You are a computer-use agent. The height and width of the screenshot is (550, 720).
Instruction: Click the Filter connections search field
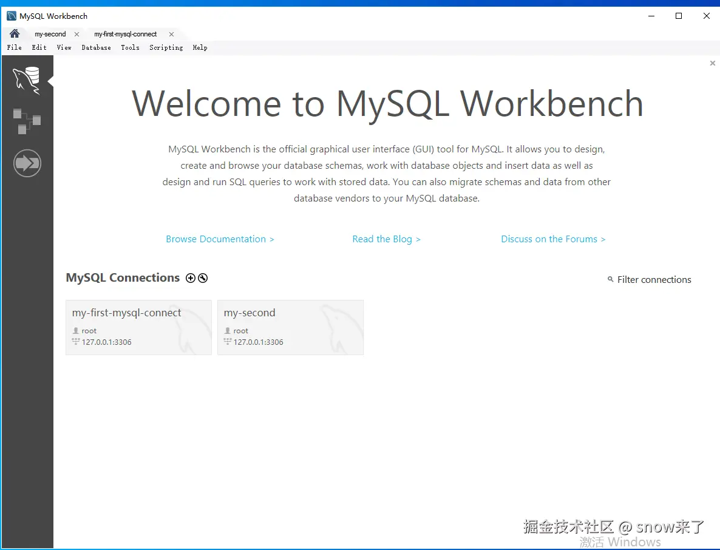point(654,280)
